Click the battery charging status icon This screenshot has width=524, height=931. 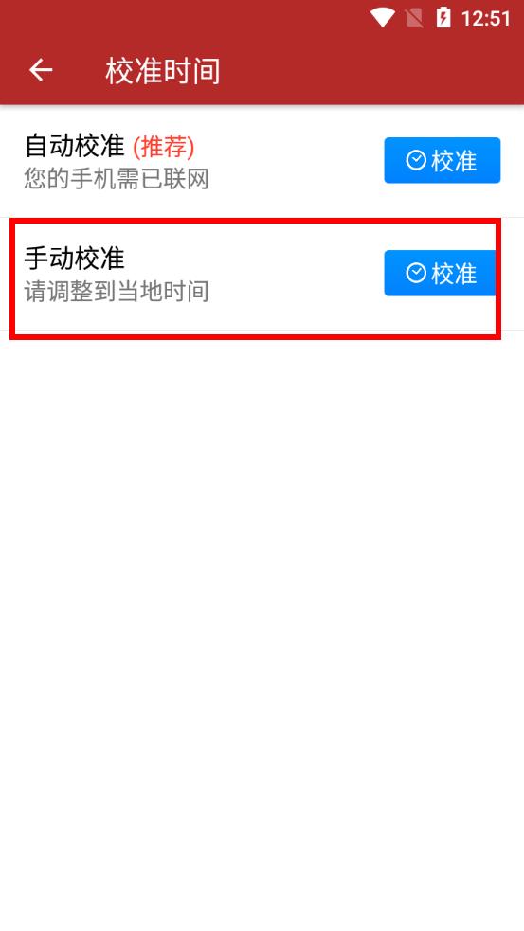(x=443, y=18)
